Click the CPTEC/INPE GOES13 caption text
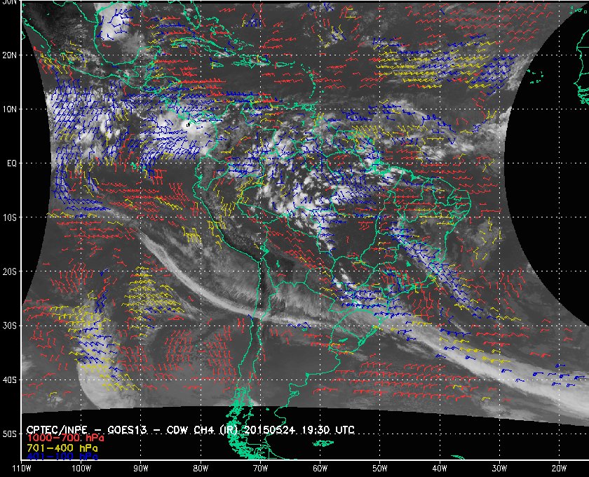Image resolution: width=589 pixels, height=477 pixels. [x=191, y=430]
